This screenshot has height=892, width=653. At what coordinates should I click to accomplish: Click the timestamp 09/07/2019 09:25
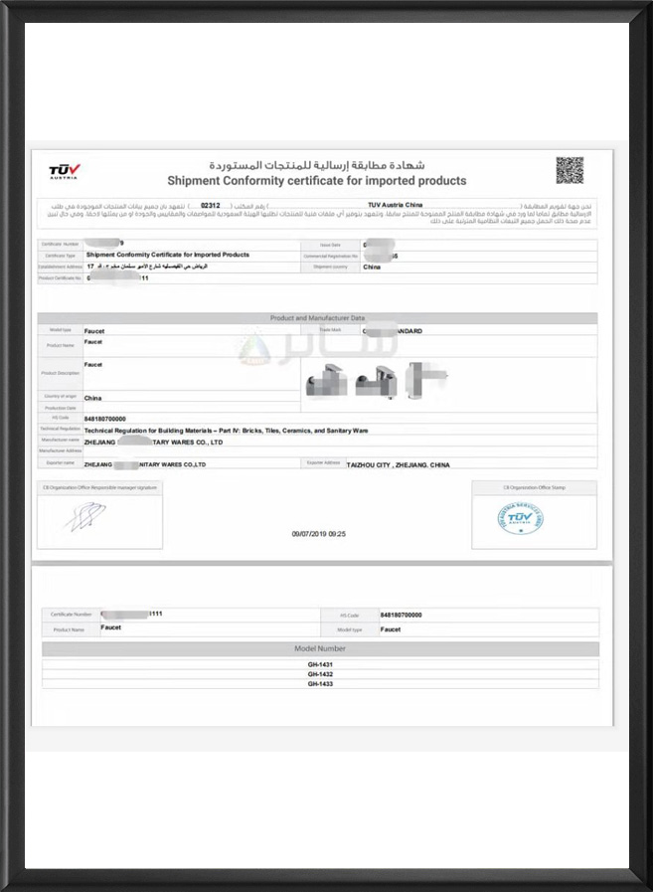point(318,534)
